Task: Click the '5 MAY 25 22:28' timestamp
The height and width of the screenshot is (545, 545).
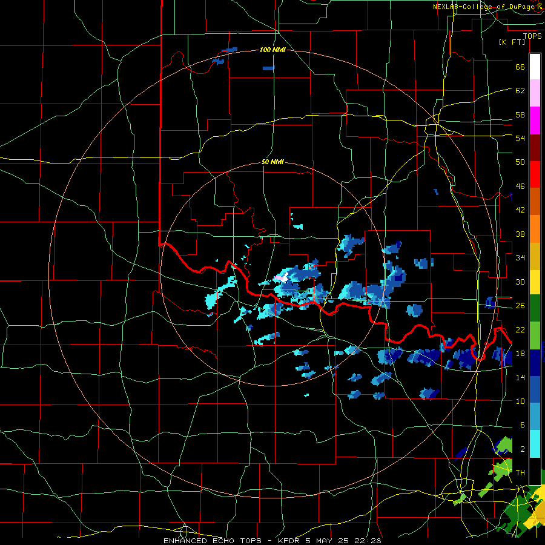Action: click(343, 541)
